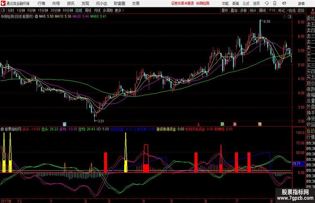This screenshot has width=315, height=203.
Task: Open the dropdown arrow beside 华测检测(日线 前复权)
Action: click(36, 17)
